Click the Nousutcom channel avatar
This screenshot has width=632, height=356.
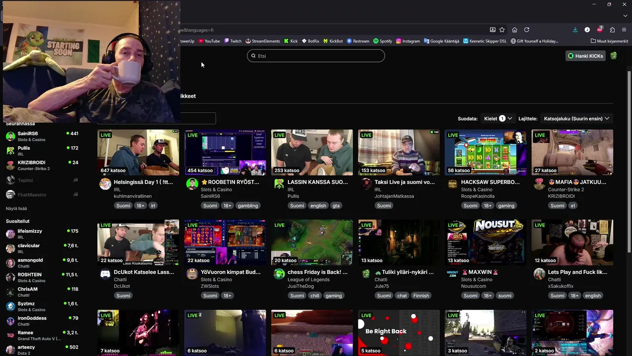coord(453,274)
